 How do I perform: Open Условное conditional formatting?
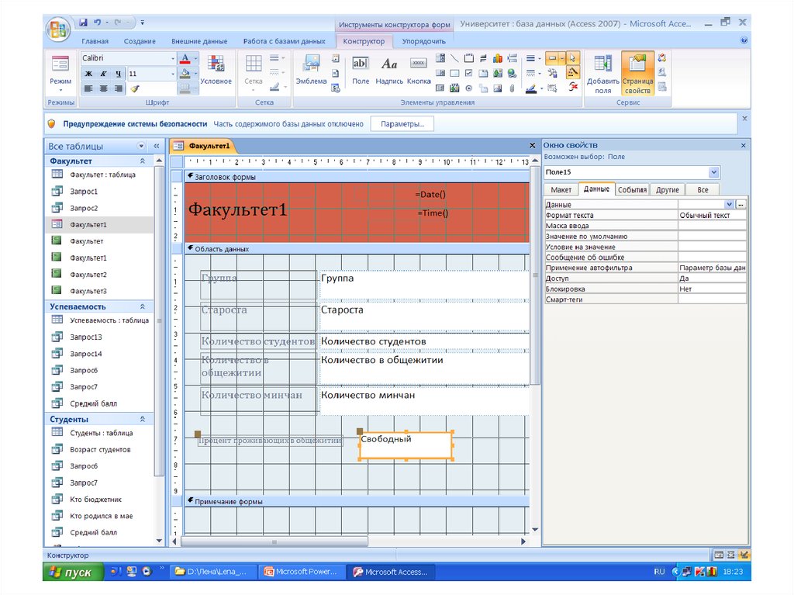pyautogui.click(x=216, y=69)
